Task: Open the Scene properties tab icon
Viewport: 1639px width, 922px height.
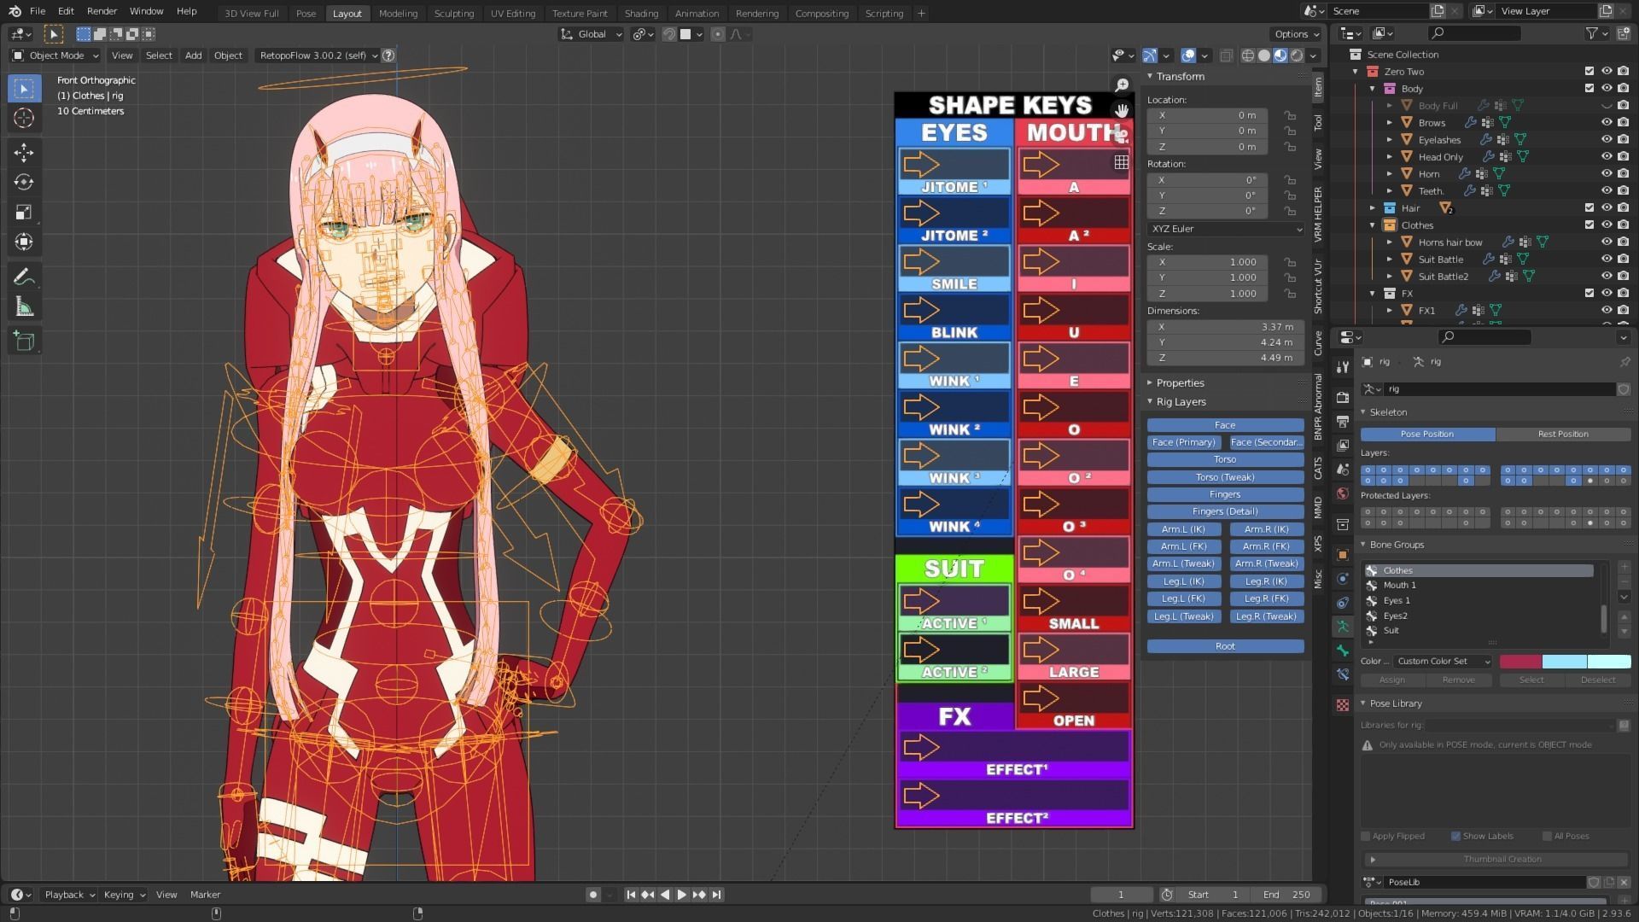Action: (x=1343, y=470)
